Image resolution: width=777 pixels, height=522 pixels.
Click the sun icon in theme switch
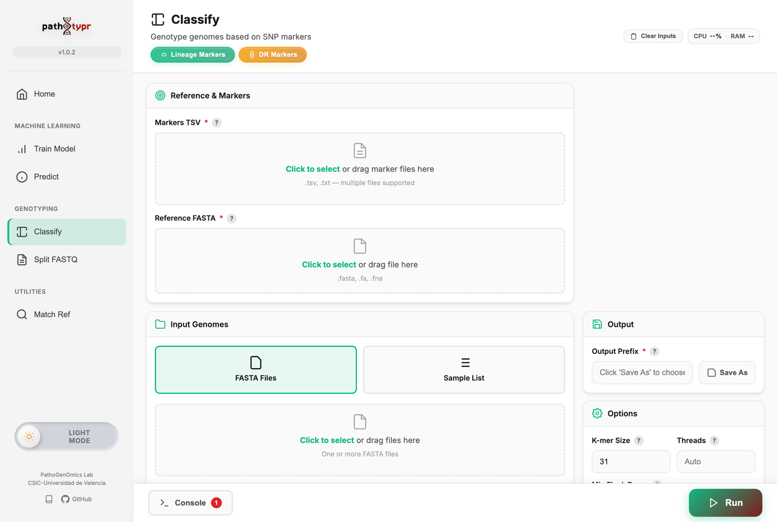(29, 437)
